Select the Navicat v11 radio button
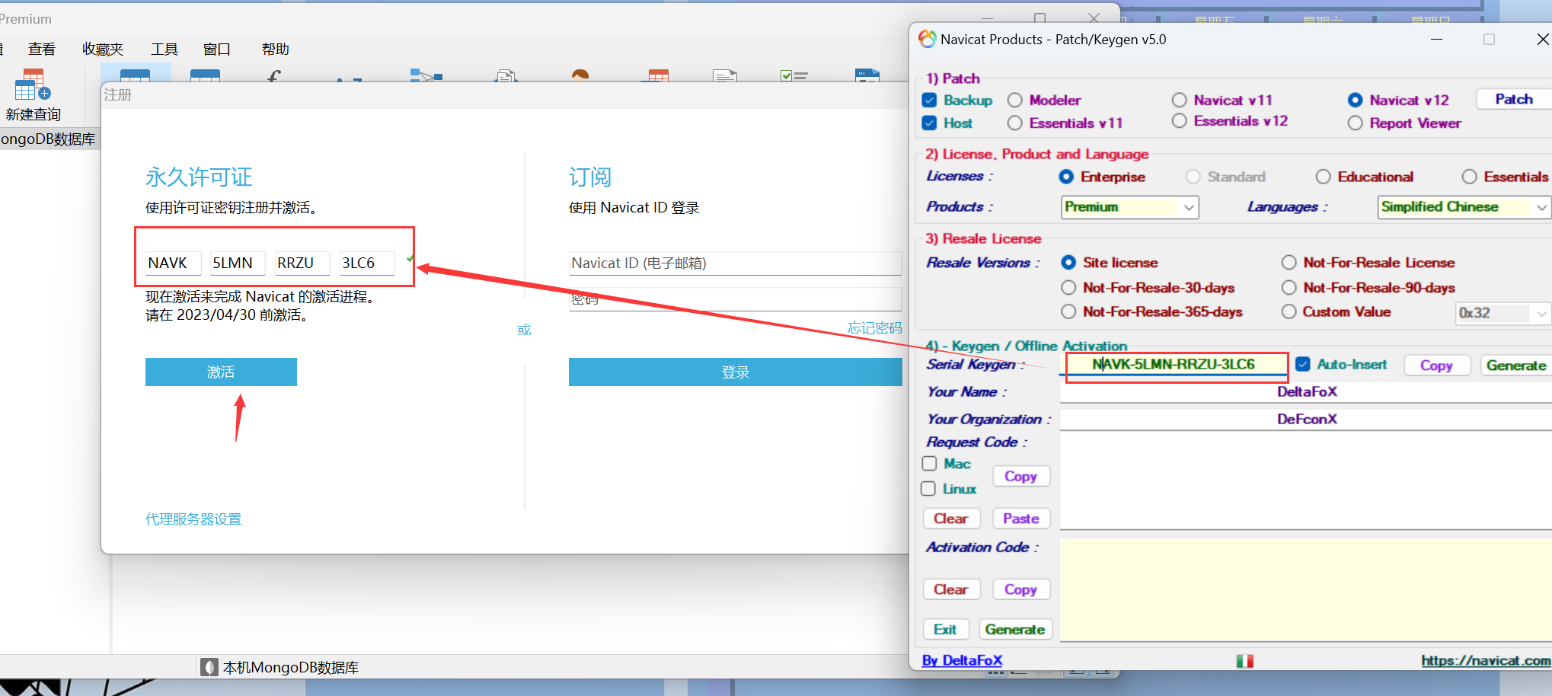This screenshot has height=696, width=1552. coord(1180,100)
